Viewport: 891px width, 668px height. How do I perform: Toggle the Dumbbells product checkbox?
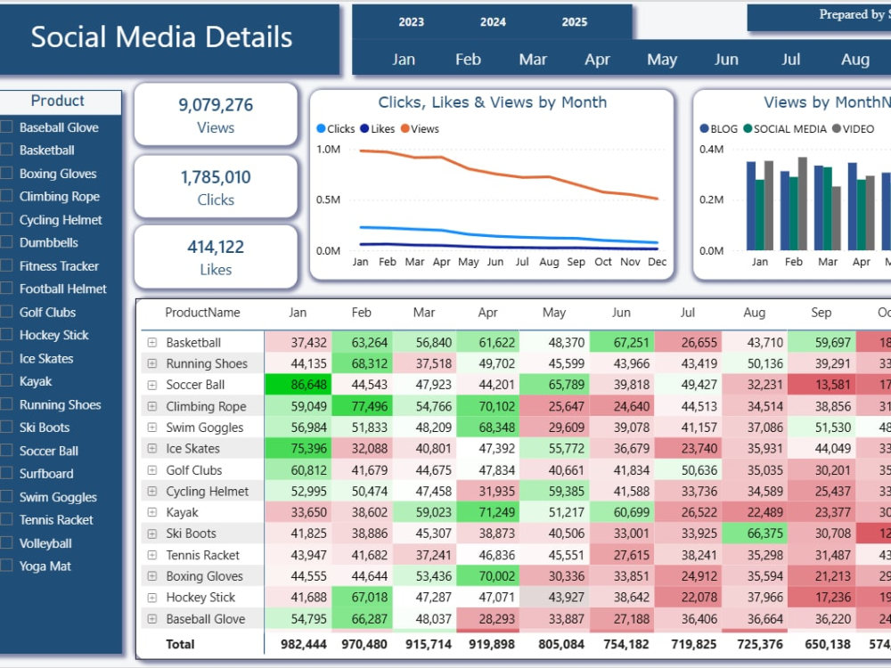pos(6,242)
